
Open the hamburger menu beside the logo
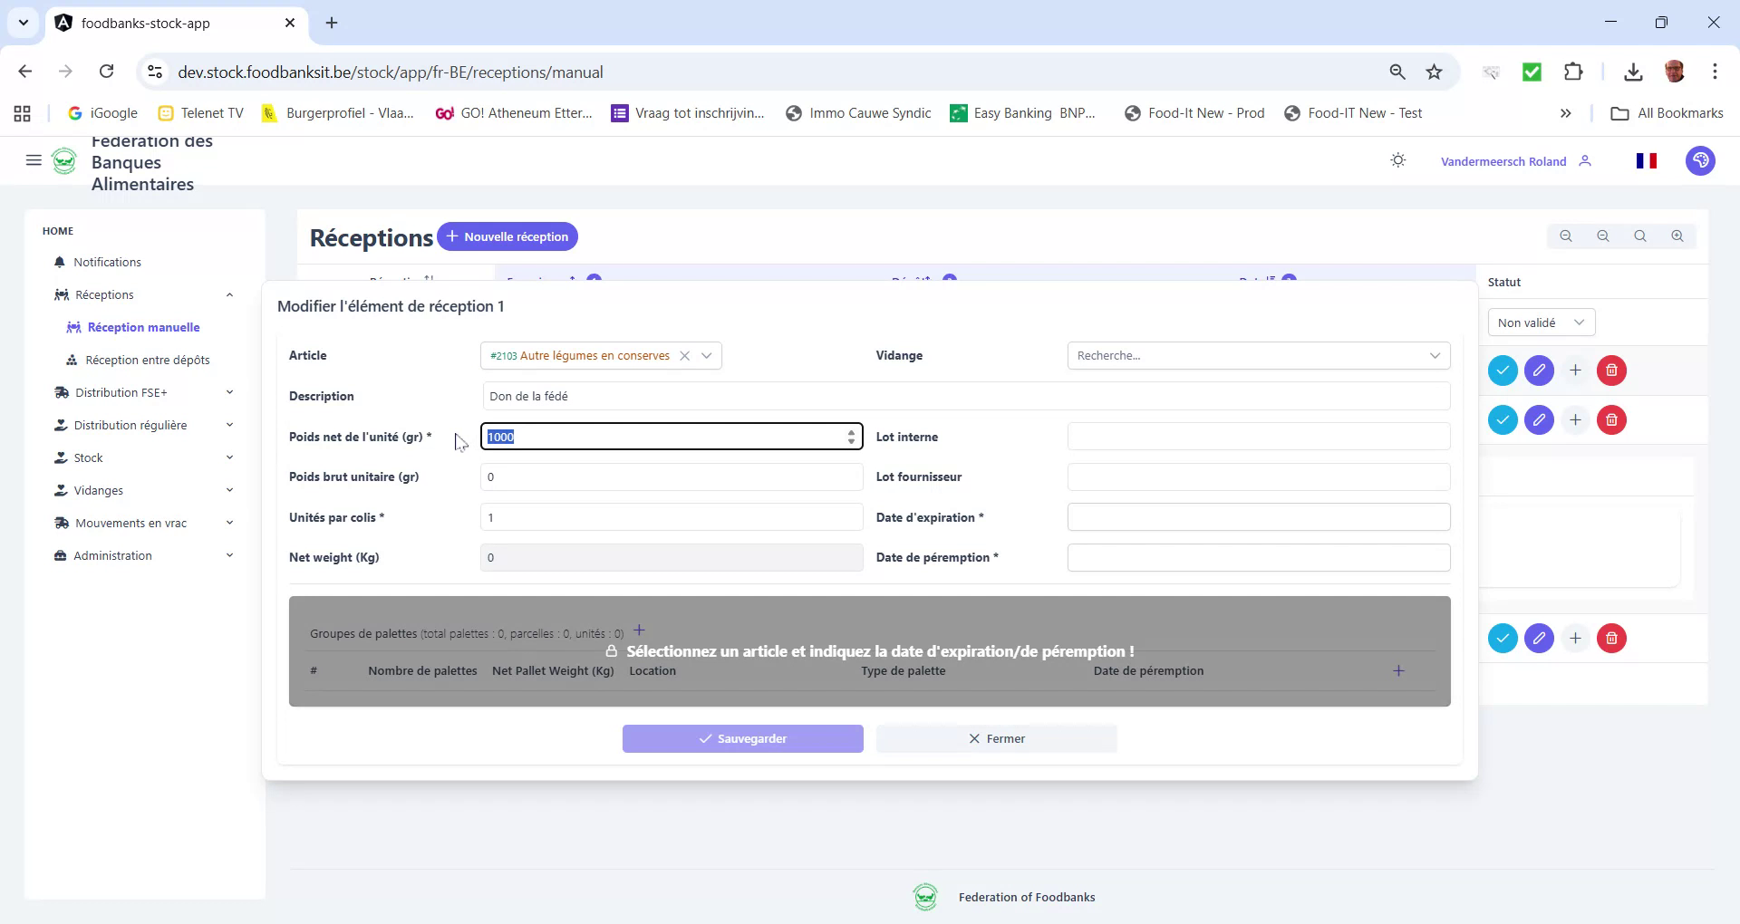34,160
